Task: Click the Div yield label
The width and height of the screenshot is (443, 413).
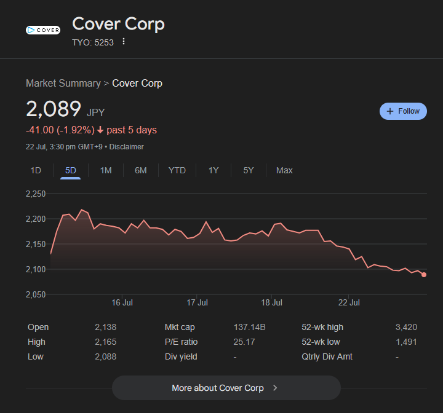Action: [181, 356]
